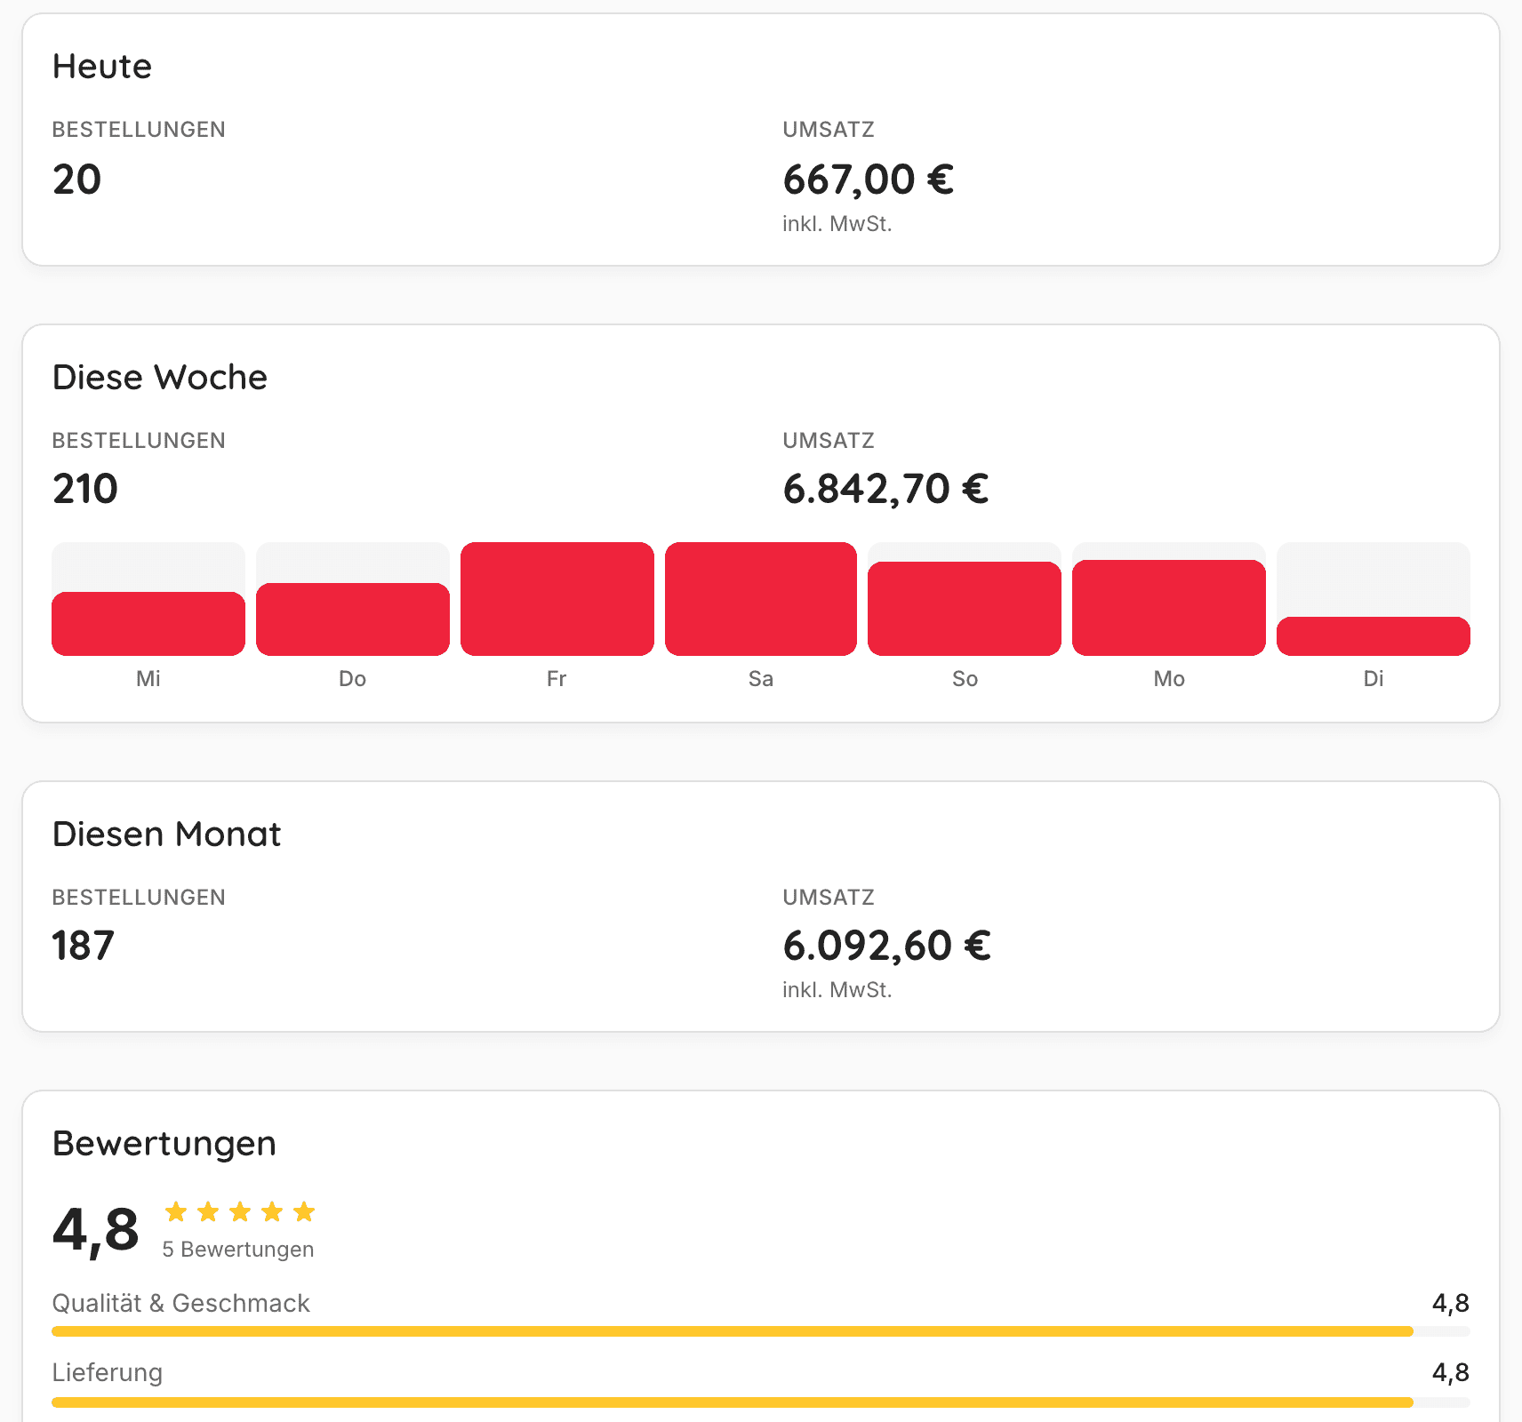Viewport: 1522px width, 1422px height.
Task: Click the 'Bewertungen' heading
Action: (x=164, y=1144)
